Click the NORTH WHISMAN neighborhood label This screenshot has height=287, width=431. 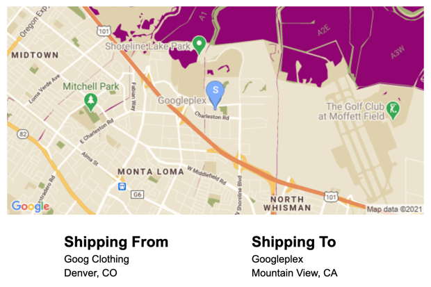click(x=287, y=203)
